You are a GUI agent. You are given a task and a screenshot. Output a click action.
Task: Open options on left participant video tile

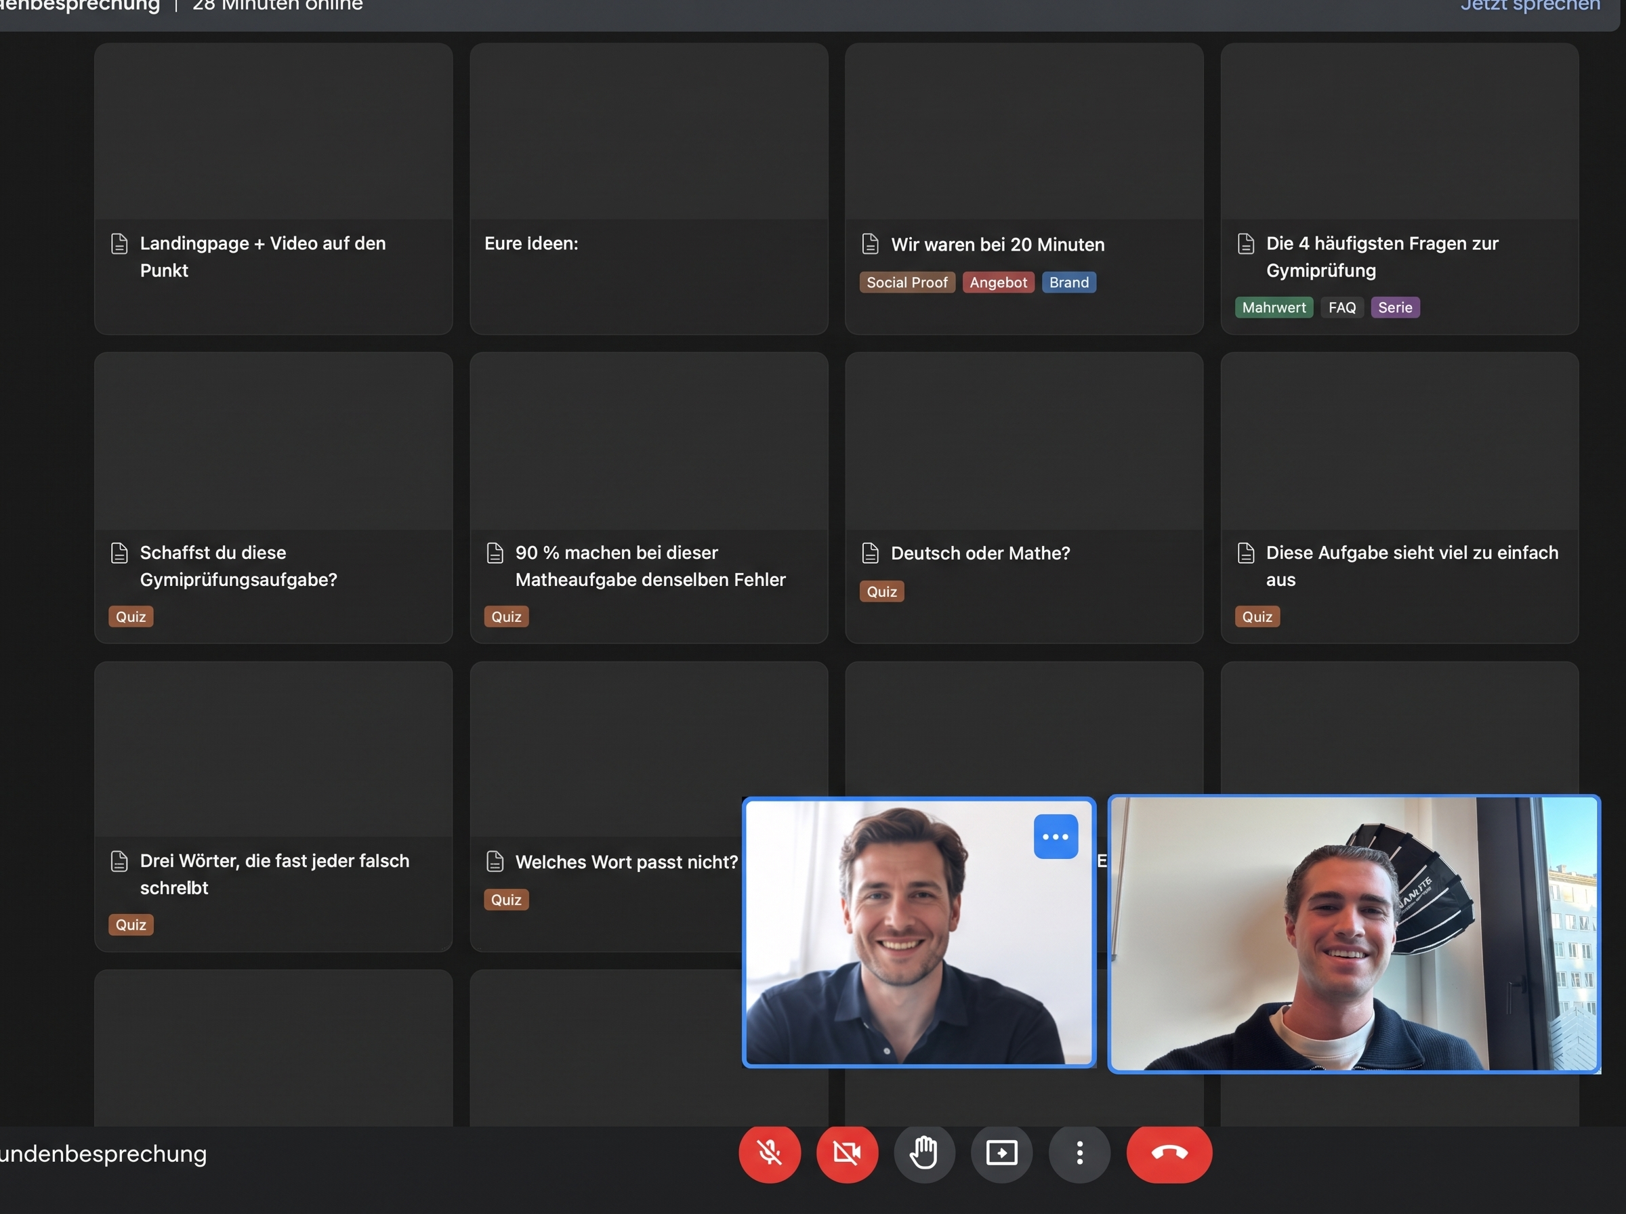[1056, 836]
